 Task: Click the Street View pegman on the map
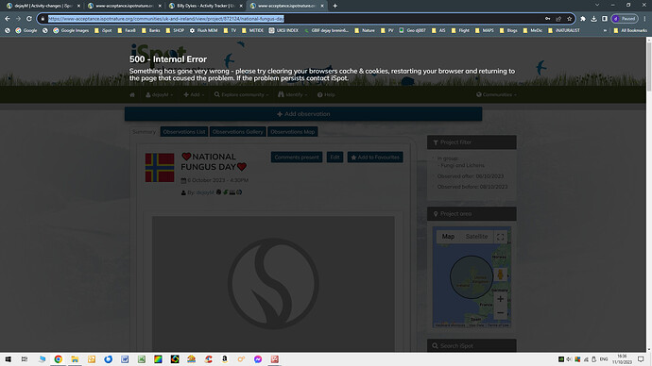coord(500,274)
